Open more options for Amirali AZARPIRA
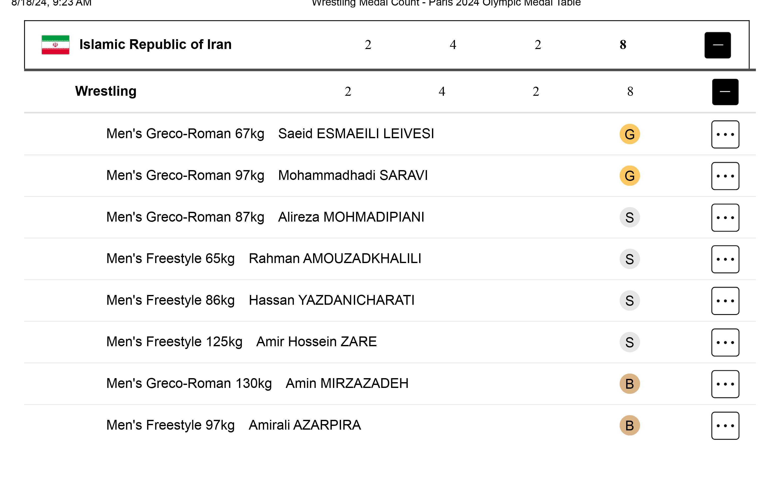This screenshot has width=781, height=502. 725,425
